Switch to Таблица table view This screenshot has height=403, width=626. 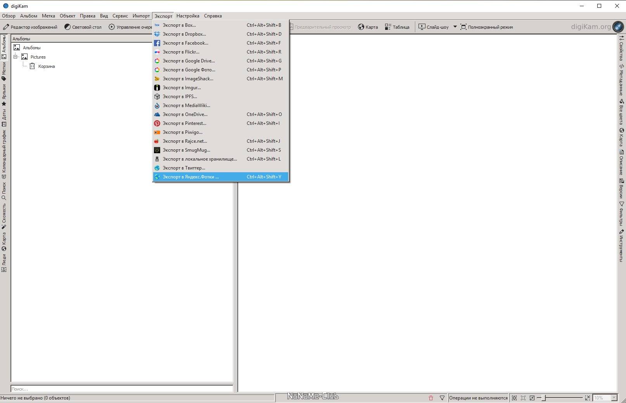pos(397,27)
